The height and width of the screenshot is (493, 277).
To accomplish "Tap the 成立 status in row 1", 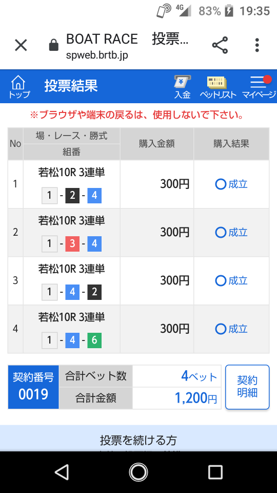I will click(x=231, y=184).
